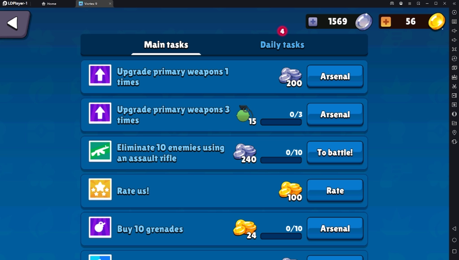
Task: Open Arsenal for Buy 10 grenades task
Action: click(335, 229)
